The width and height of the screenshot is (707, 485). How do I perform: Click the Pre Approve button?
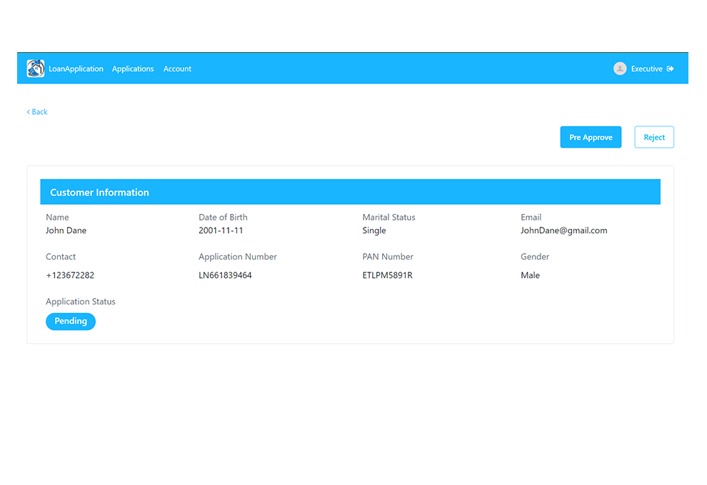[591, 137]
